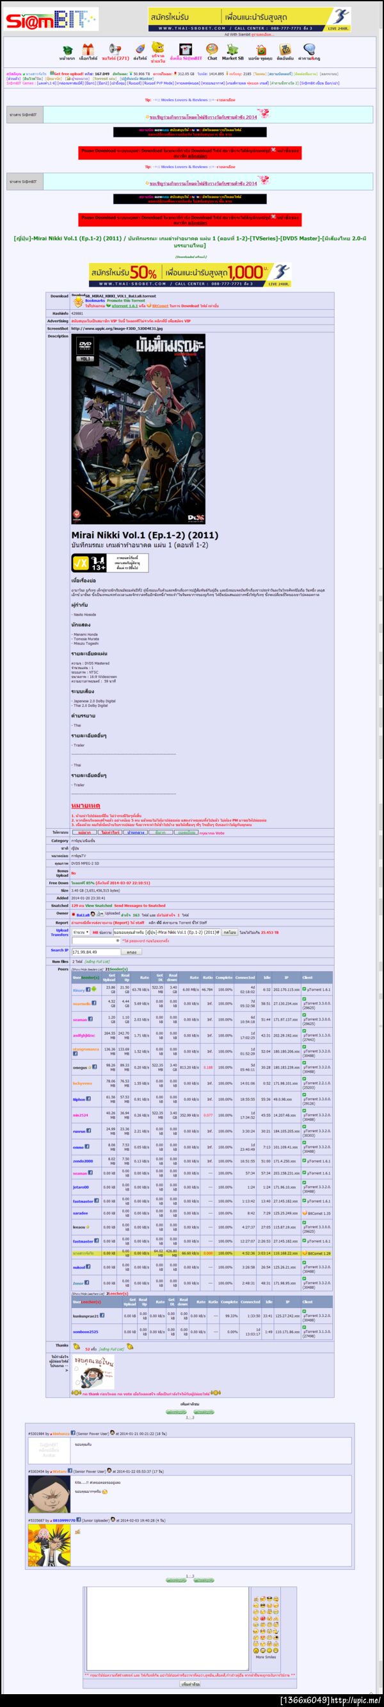384x1707 pixels.
Task: Open the uppic.org screenshot URL
Action: pos(116,328)
